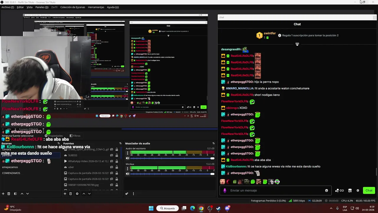Toggle visibility of uber source
This screenshot has width=378, height=213.
112,167
